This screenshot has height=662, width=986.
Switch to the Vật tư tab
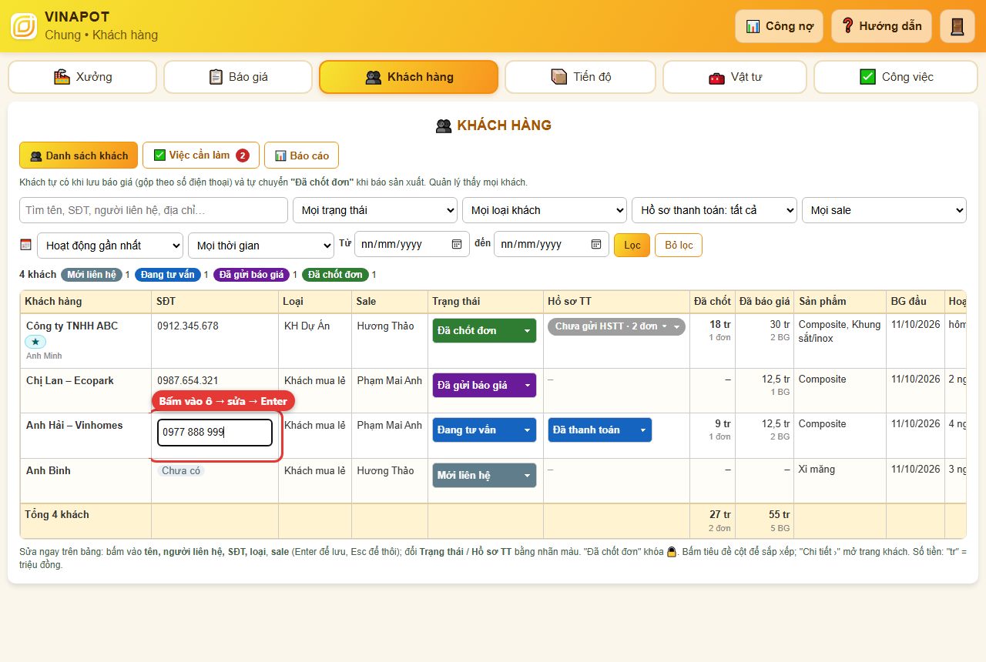point(735,77)
